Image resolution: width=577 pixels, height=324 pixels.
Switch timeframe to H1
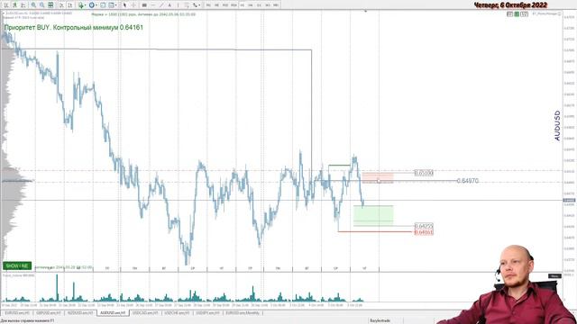tap(243, 5)
